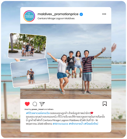Click the red heart like icon
The width and height of the screenshot is (127, 139).
pyautogui.click(x=27, y=104)
